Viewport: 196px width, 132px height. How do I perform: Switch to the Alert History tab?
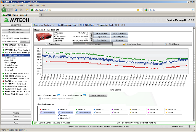pyautogui.click(x=172, y=44)
